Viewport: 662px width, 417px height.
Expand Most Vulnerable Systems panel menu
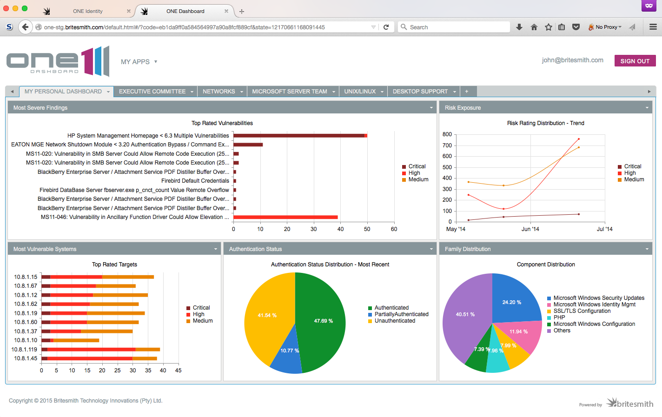pyautogui.click(x=216, y=249)
